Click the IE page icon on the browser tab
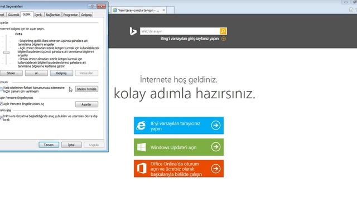 tap(115, 10)
